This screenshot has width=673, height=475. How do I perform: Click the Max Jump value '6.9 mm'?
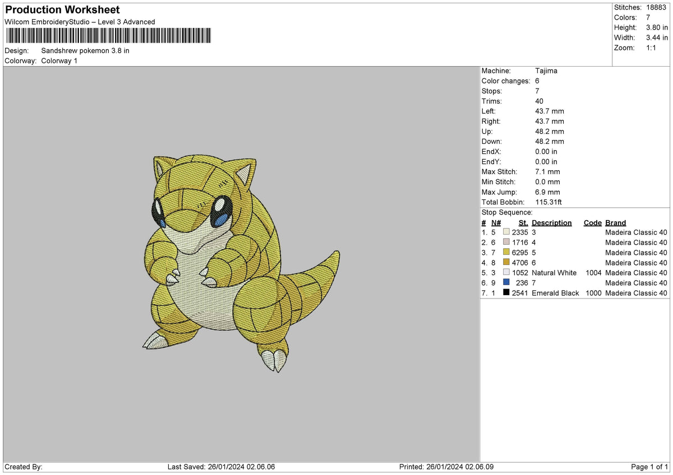(x=547, y=192)
